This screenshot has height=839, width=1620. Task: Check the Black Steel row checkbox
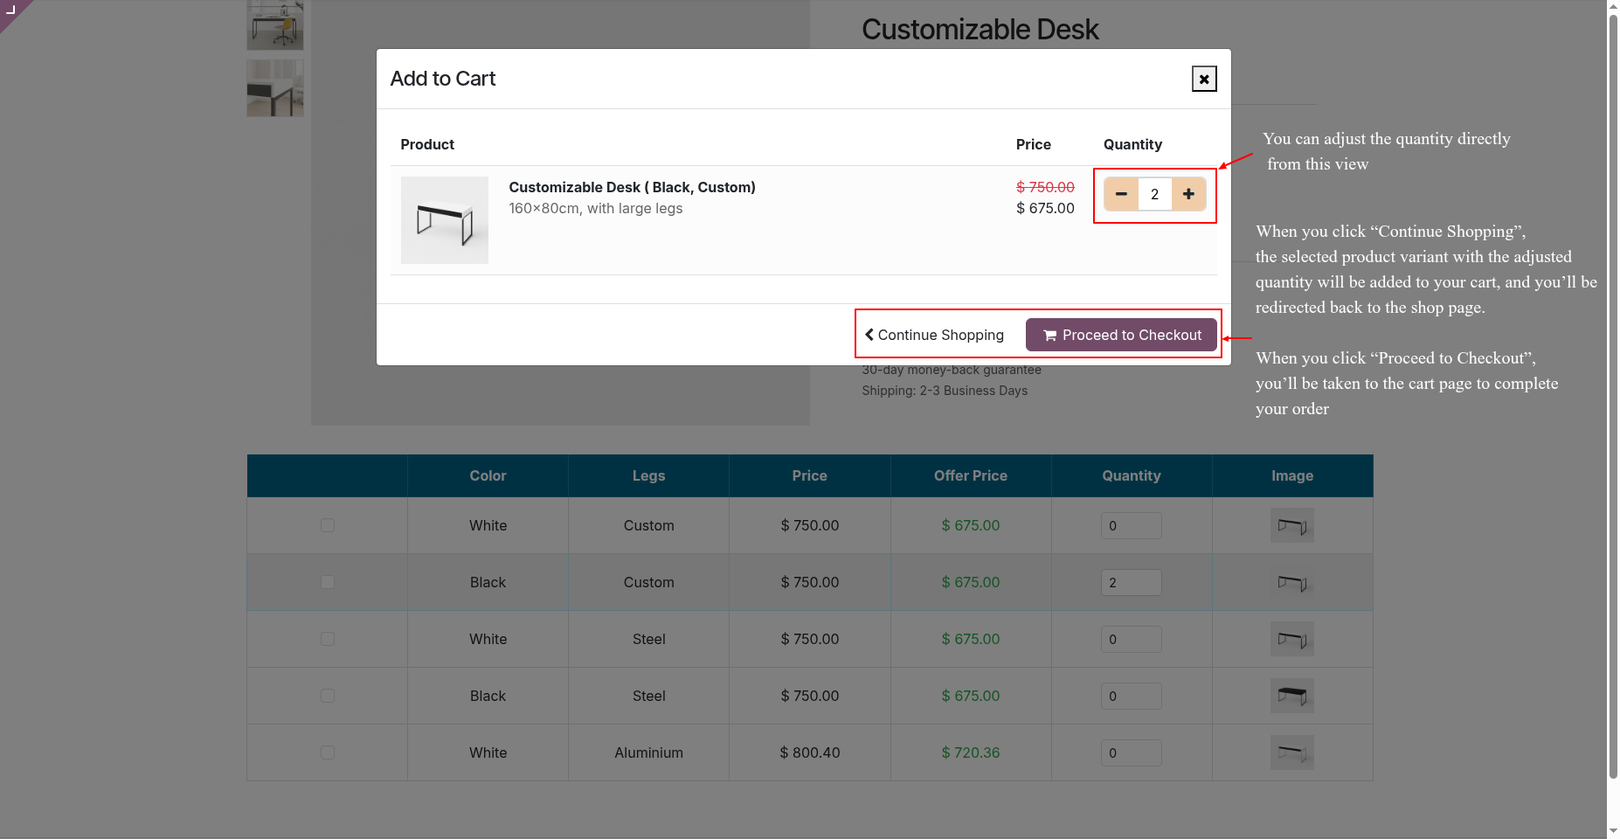328,696
